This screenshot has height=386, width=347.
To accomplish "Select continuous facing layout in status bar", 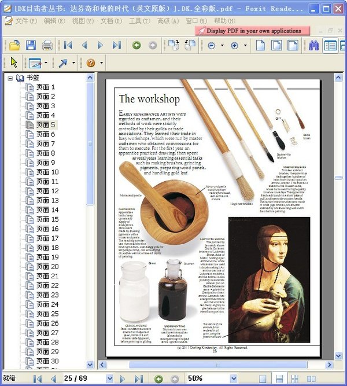I will coord(295,379).
